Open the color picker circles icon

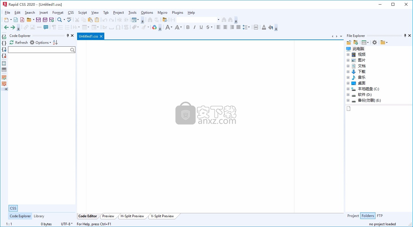tap(154, 27)
